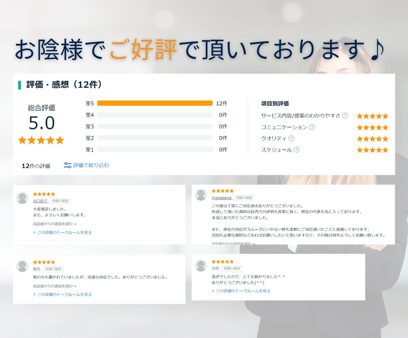Viewport: 408px width, 338px height.
Task: Click star rating in 匿名 review
Action: pyautogui.click(x=44, y=262)
